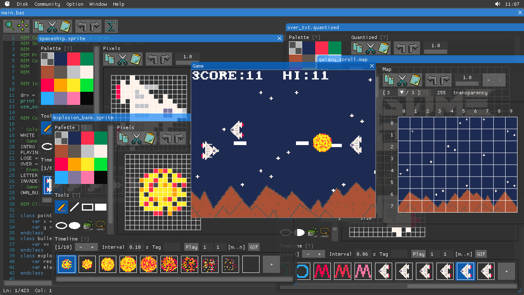Open the Window menu
The height and width of the screenshot is (295, 524).
(98, 4)
